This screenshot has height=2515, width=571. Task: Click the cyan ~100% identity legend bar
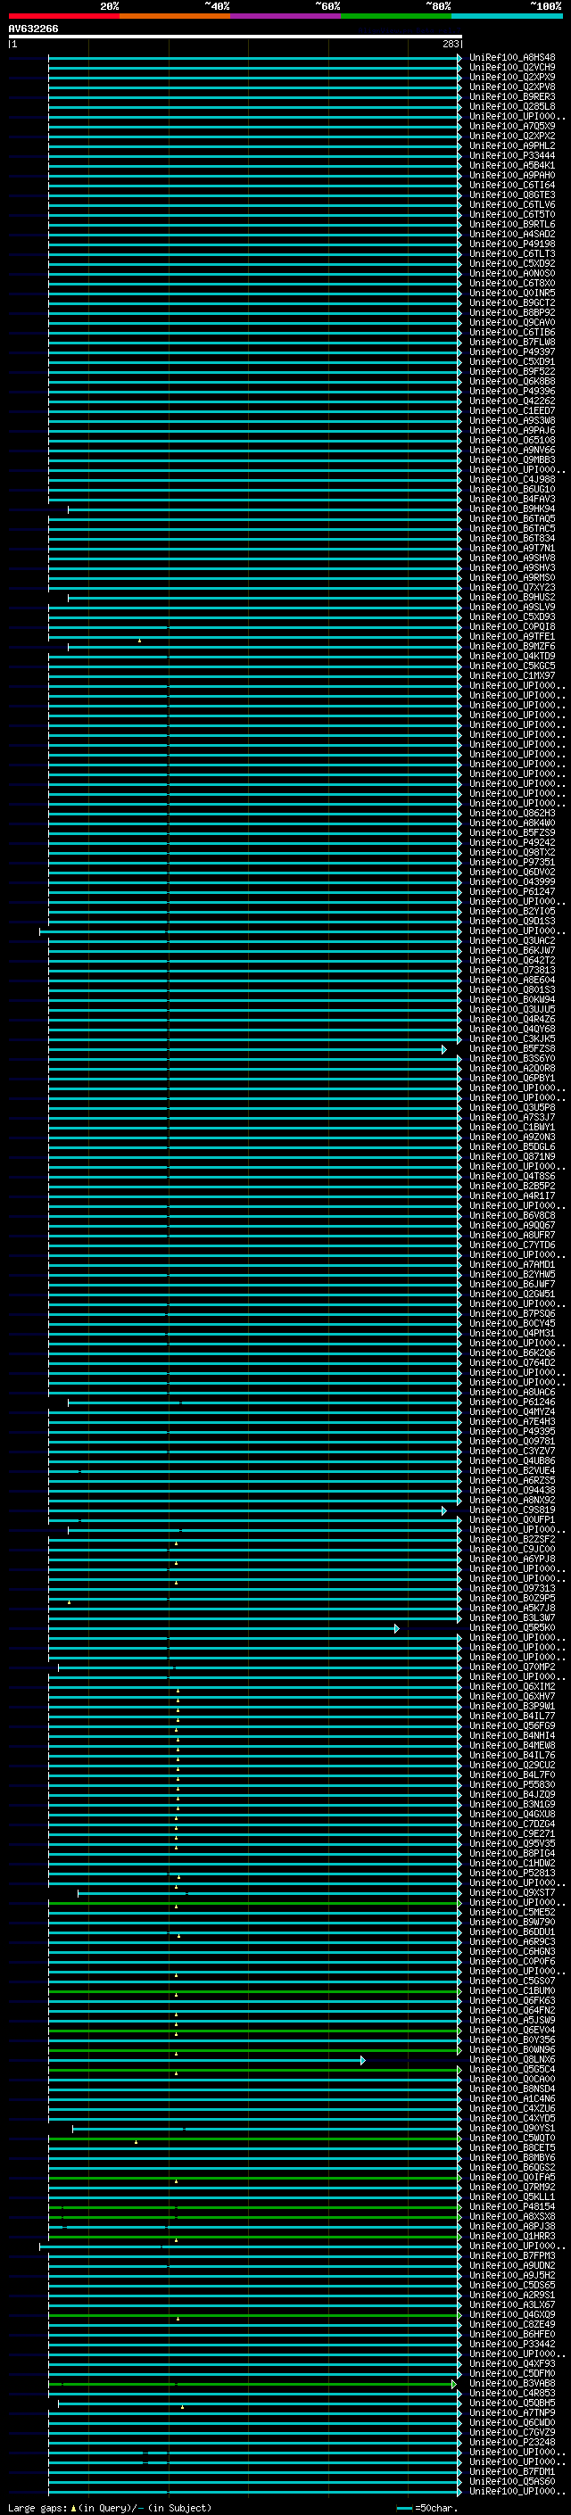point(508,16)
